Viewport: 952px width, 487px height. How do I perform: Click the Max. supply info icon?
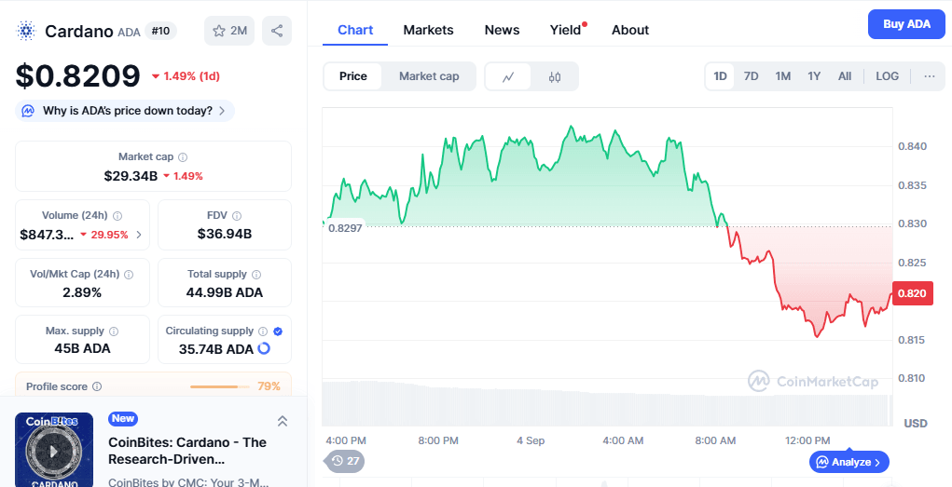[x=114, y=331]
